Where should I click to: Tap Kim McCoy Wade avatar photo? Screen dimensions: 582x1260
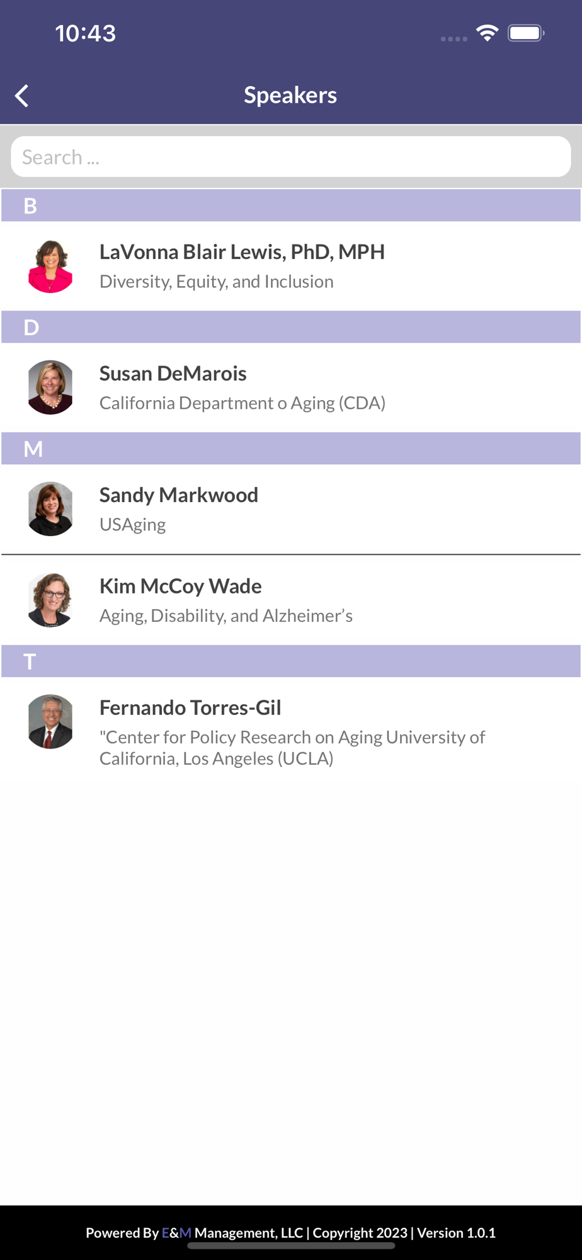pos(50,600)
